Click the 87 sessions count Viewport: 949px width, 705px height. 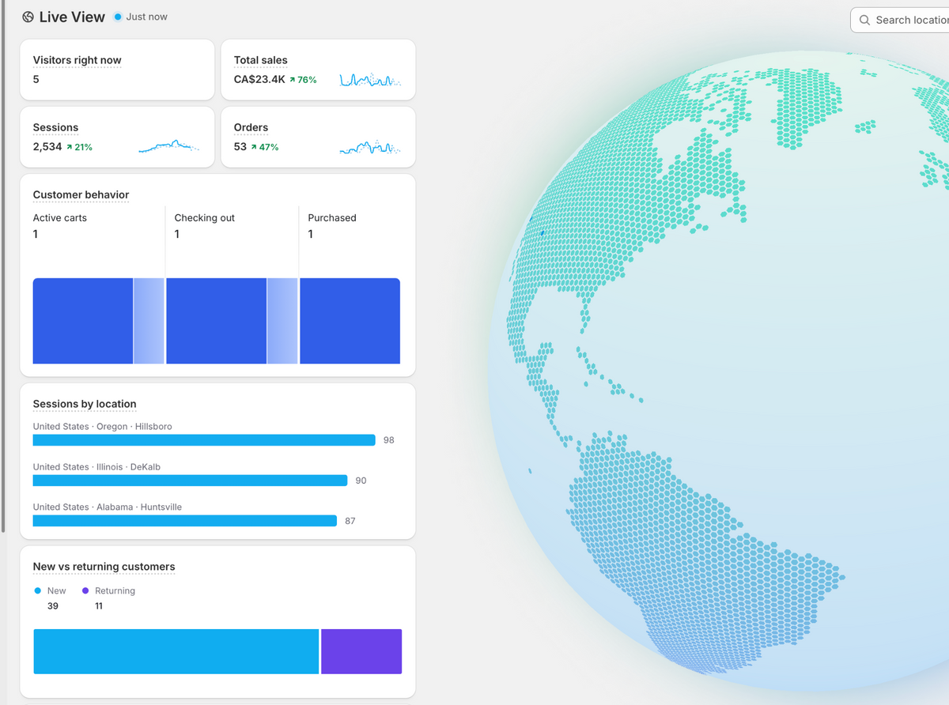tap(350, 521)
